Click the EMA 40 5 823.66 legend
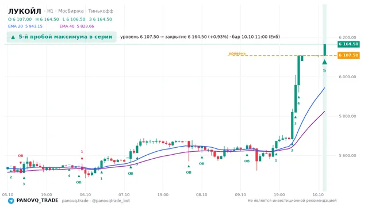Image resolution: width=368 pixels, height=207 pixels. (x=76, y=26)
